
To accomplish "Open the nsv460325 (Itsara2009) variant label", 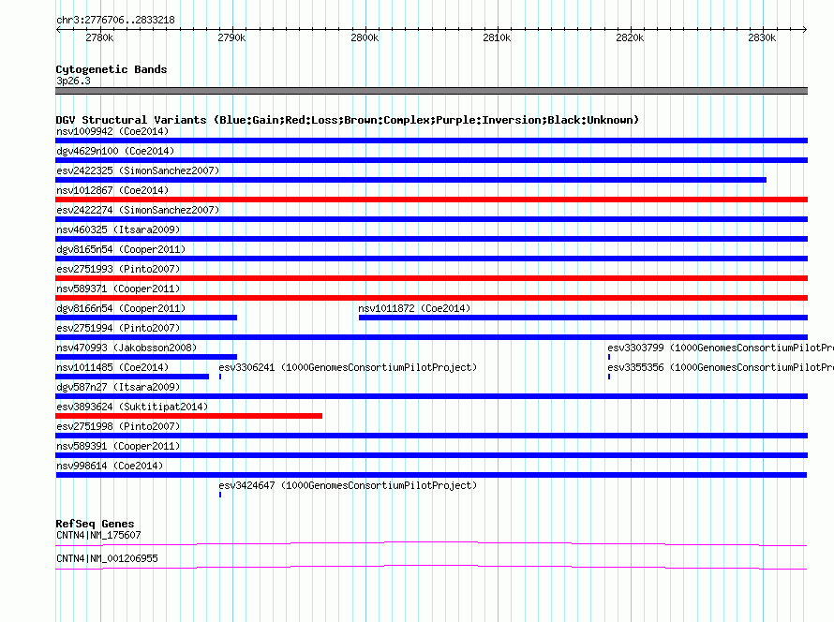I will 118,230.
